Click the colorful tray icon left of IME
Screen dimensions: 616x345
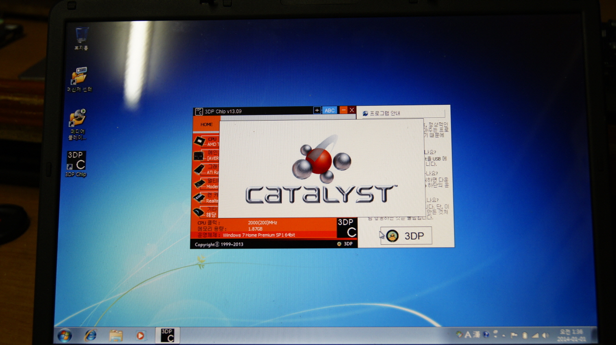(x=459, y=334)
